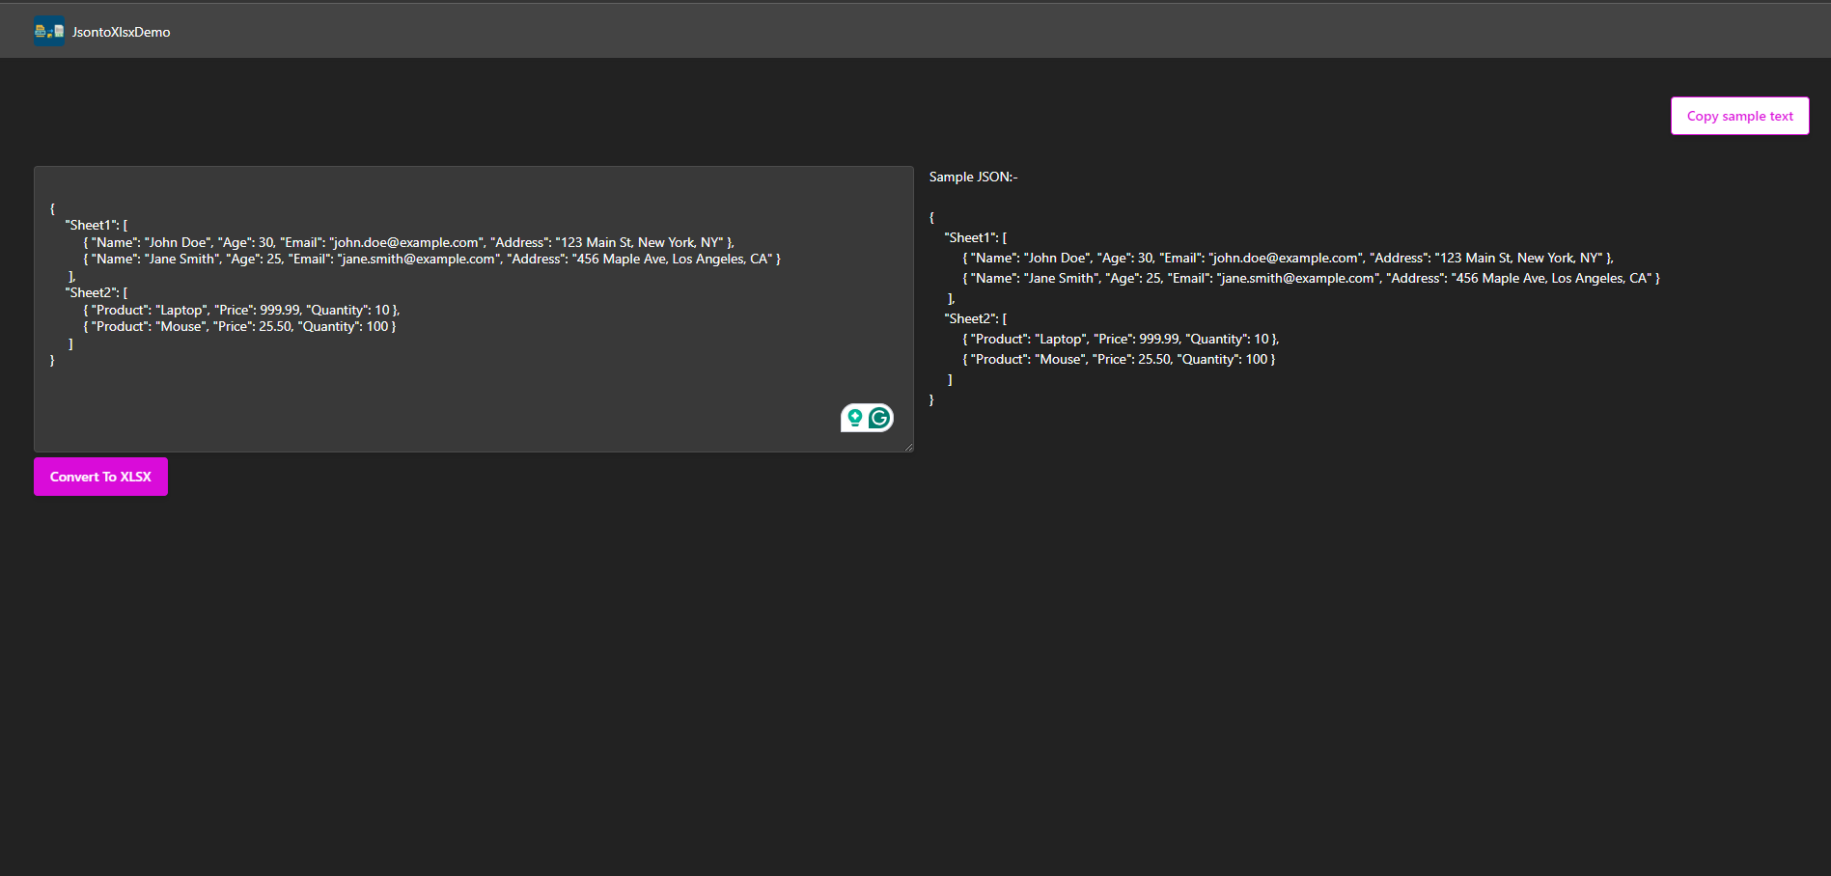
Task: Click the Convert To XLSX button
Action: (100, 477)
